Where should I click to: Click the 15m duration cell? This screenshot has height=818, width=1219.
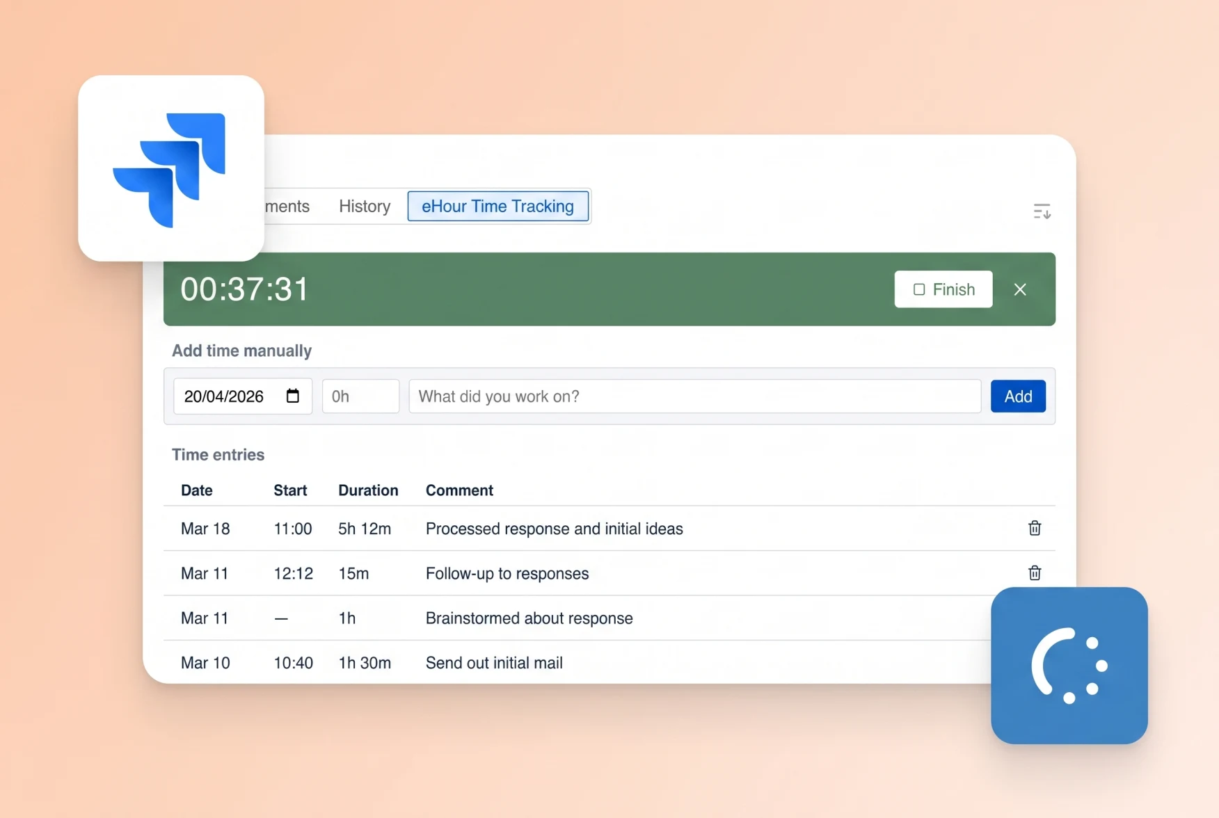353,573
